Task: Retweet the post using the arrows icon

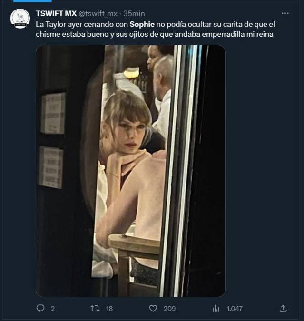Action: [95, 308]
